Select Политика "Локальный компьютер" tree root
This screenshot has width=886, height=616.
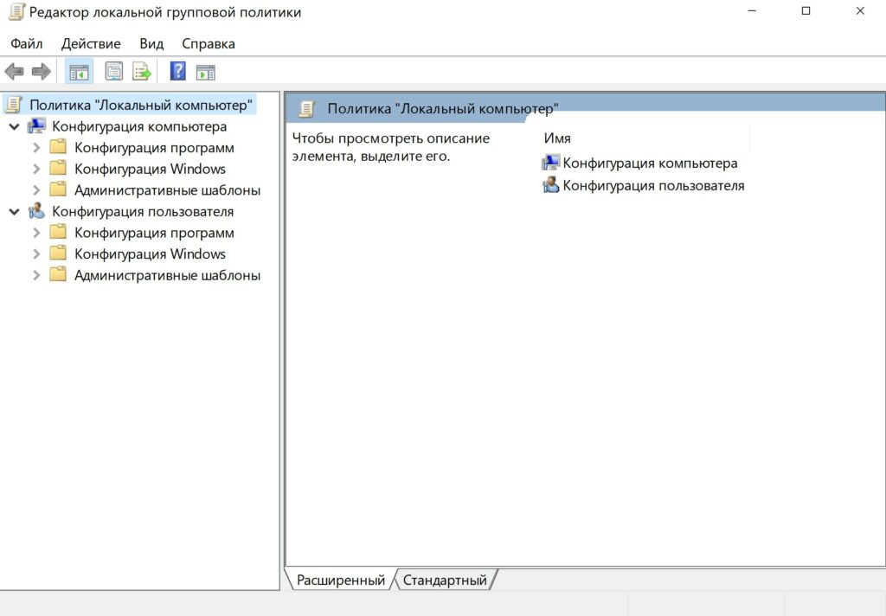(141, 105)
